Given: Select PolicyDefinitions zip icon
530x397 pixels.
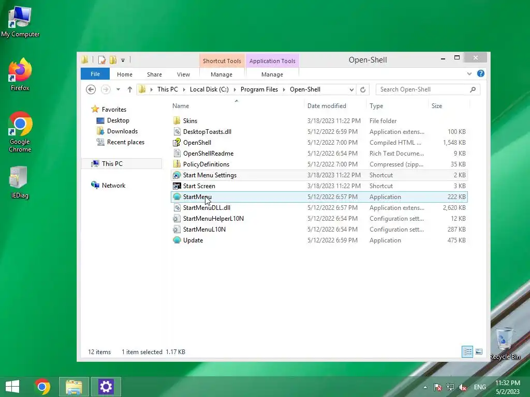Looking at the screenshot, I should (176, 164).
